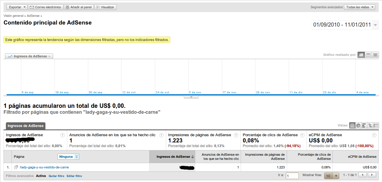This screenshot has width=382, height=182.
Task: Set graph by month using last icon
Action: tap(375, 55)
